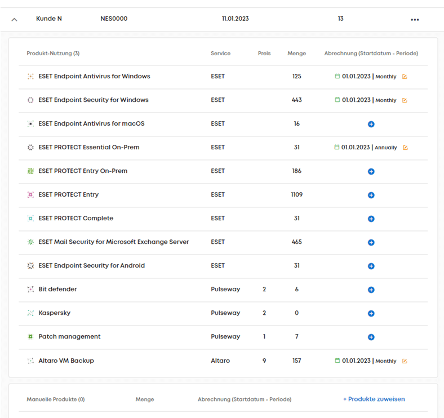Click the Produkt-Nutzung (3) header
The height and width of the screenshot is (418, 444).
53,54
